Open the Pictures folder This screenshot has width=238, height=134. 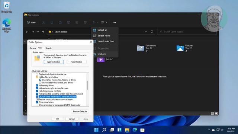(184, 48)
